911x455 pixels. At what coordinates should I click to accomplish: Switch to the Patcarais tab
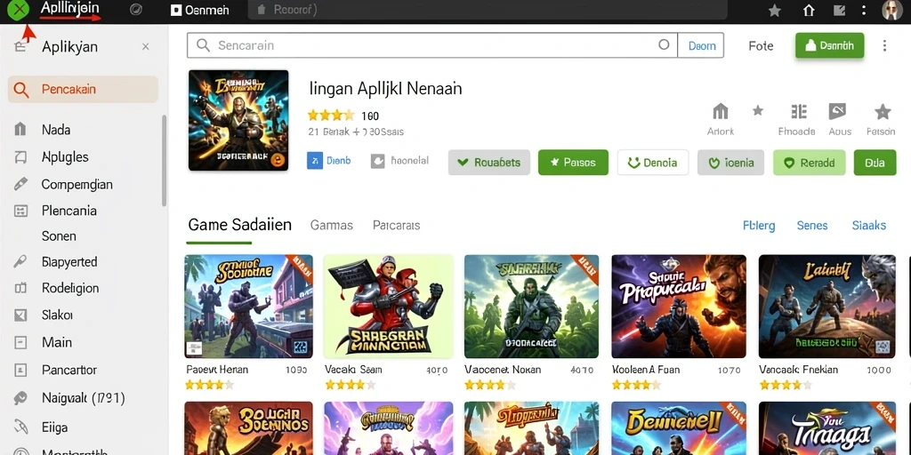pyautogui.click(x=396, y=225)
